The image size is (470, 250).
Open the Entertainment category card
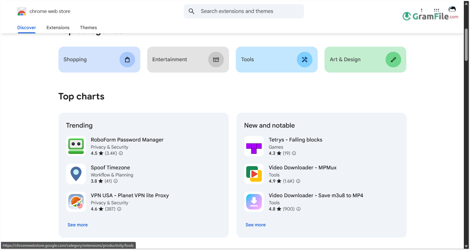point(188,60)
